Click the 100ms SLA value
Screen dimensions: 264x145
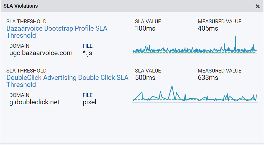[145, 28]
